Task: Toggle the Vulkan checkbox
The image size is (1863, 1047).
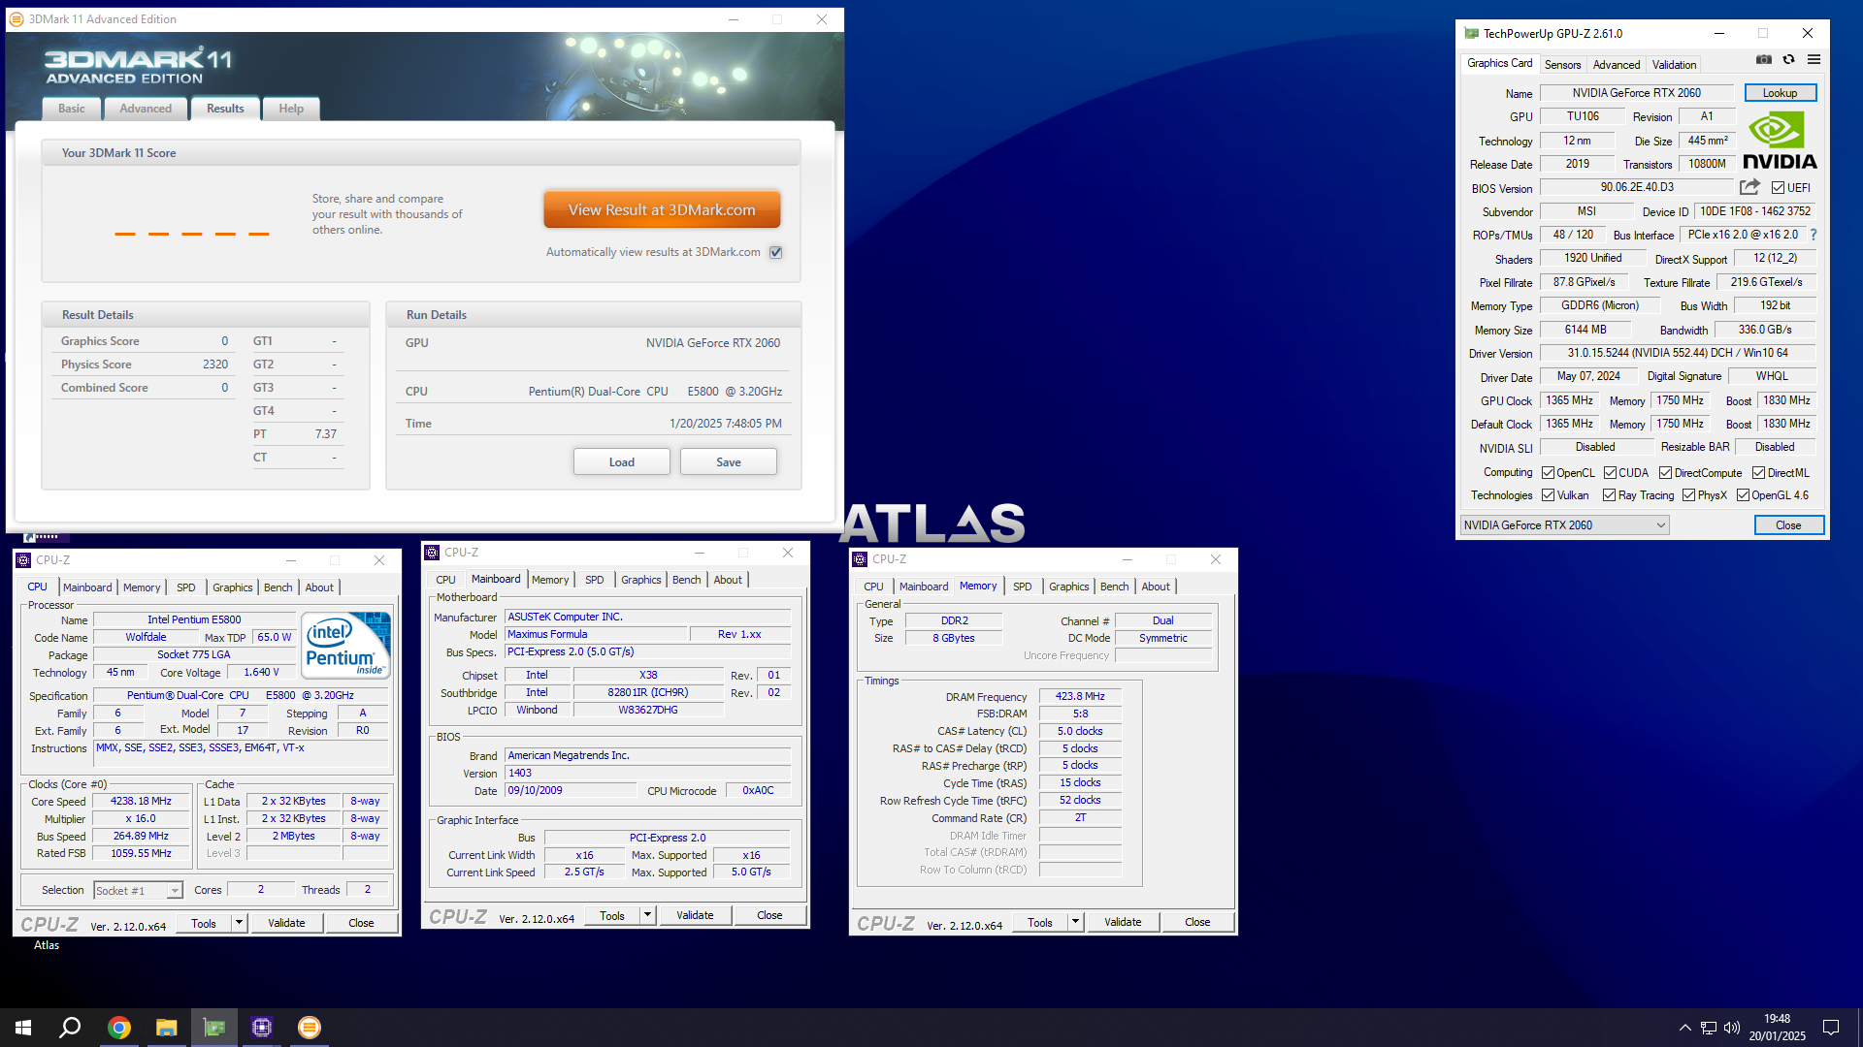Action: point(1548,495)
